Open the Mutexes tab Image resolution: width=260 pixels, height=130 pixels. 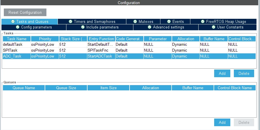(x=143, y=21)
